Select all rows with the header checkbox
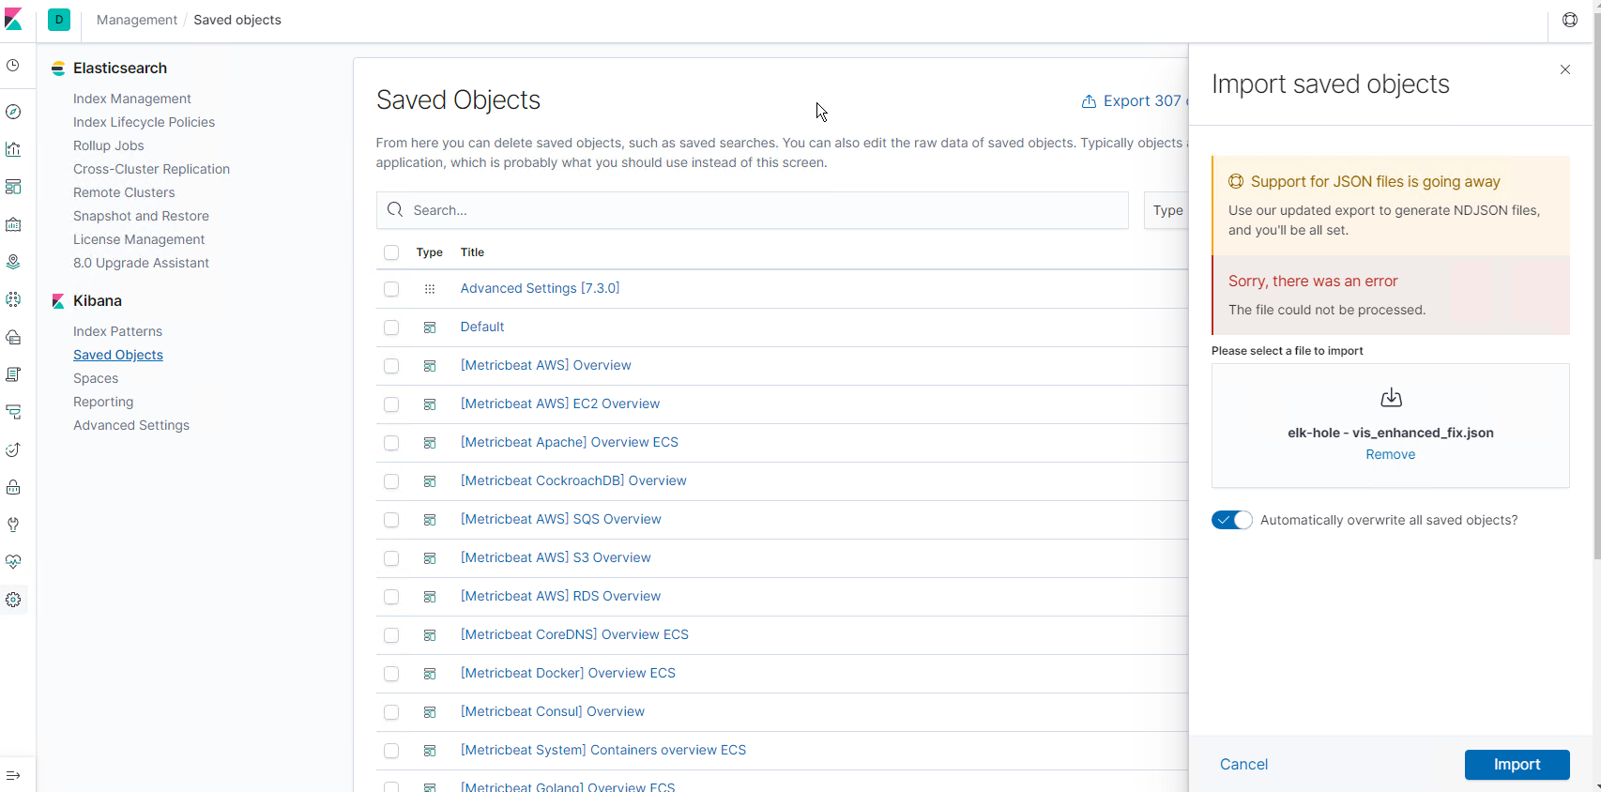Image resolution: width=1601 pixels, height=792 pixels. [x=391, y=252]
